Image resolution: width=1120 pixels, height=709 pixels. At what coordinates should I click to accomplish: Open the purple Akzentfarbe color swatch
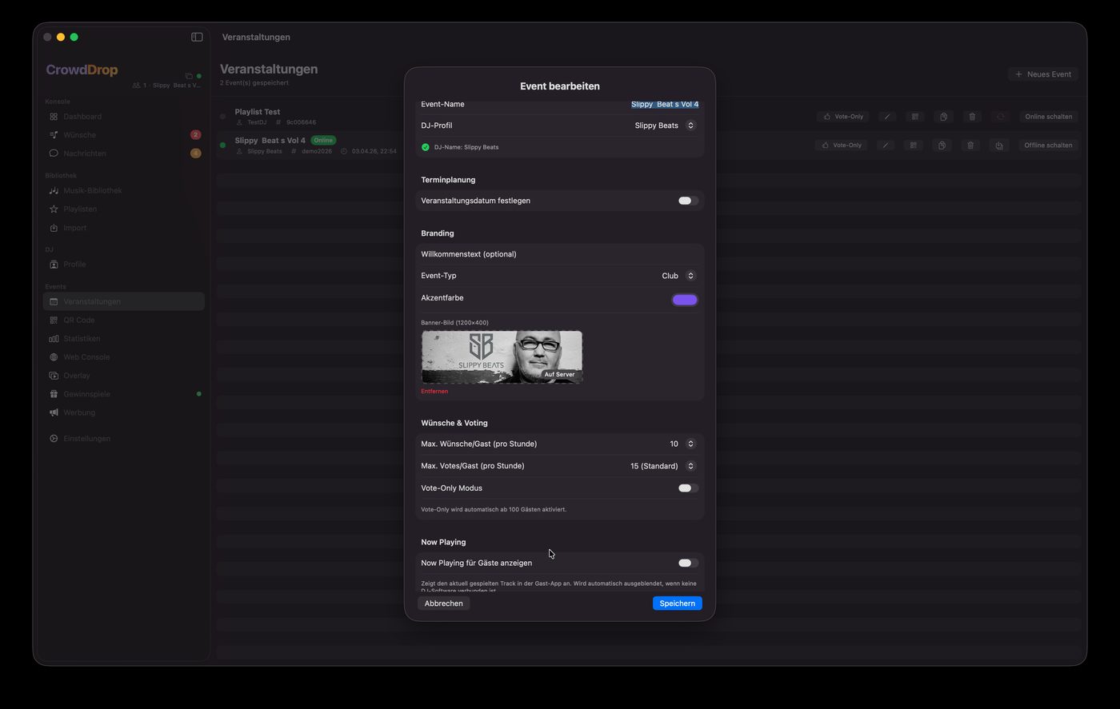tap(684, 300)
